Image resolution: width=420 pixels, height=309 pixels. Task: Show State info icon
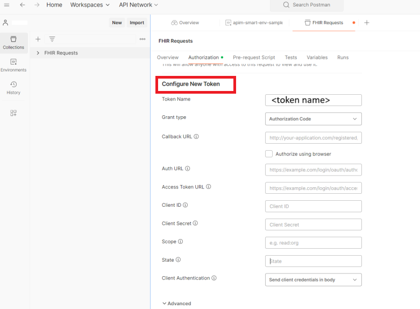178,259
